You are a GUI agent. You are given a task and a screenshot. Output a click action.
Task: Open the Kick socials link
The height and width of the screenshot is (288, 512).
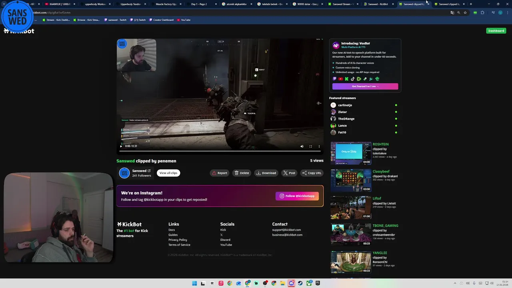point(223,230)
